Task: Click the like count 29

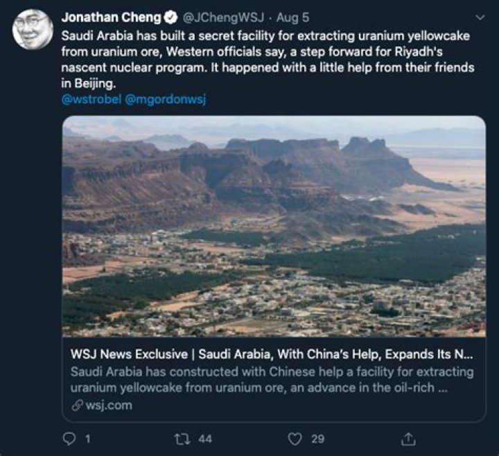Action: (317, 439)
